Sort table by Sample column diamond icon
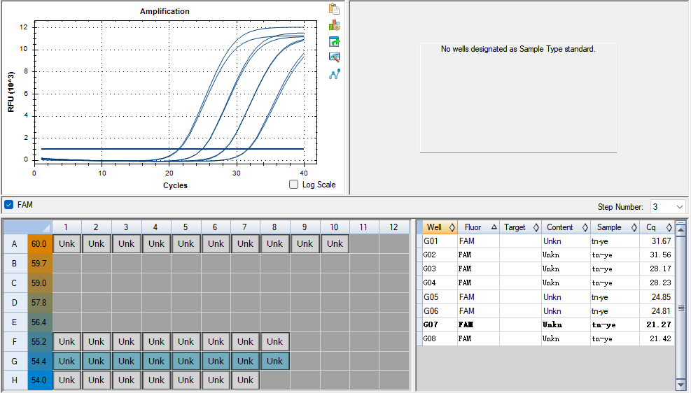Image resolution: width=691 pixels, height=393 pixels. [634, 227]
